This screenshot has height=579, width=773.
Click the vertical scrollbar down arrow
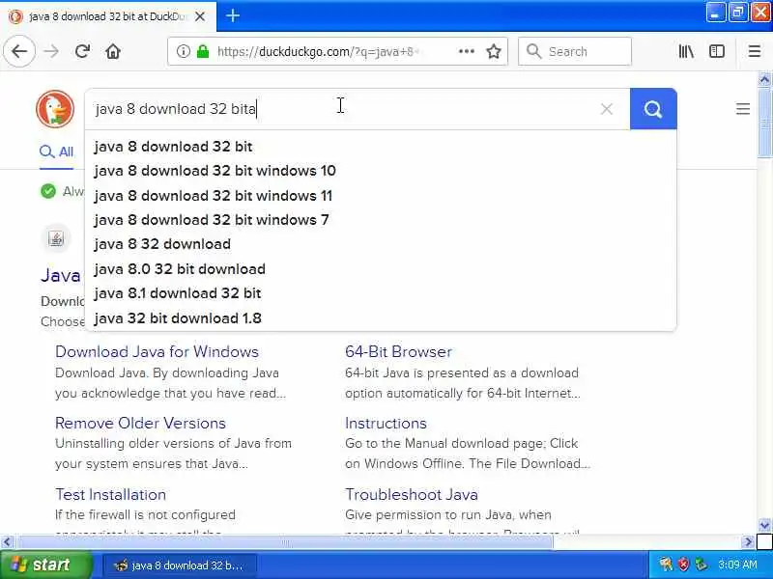click(764, 525)
